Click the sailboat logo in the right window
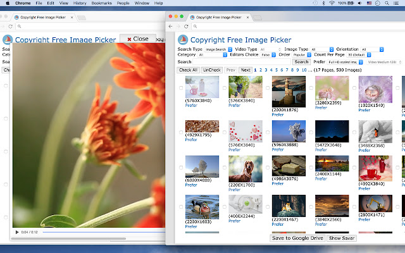The image size is (405, 253). pos(183,40)
